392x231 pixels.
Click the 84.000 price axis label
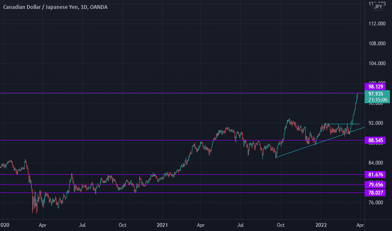(x=376, y=163)
